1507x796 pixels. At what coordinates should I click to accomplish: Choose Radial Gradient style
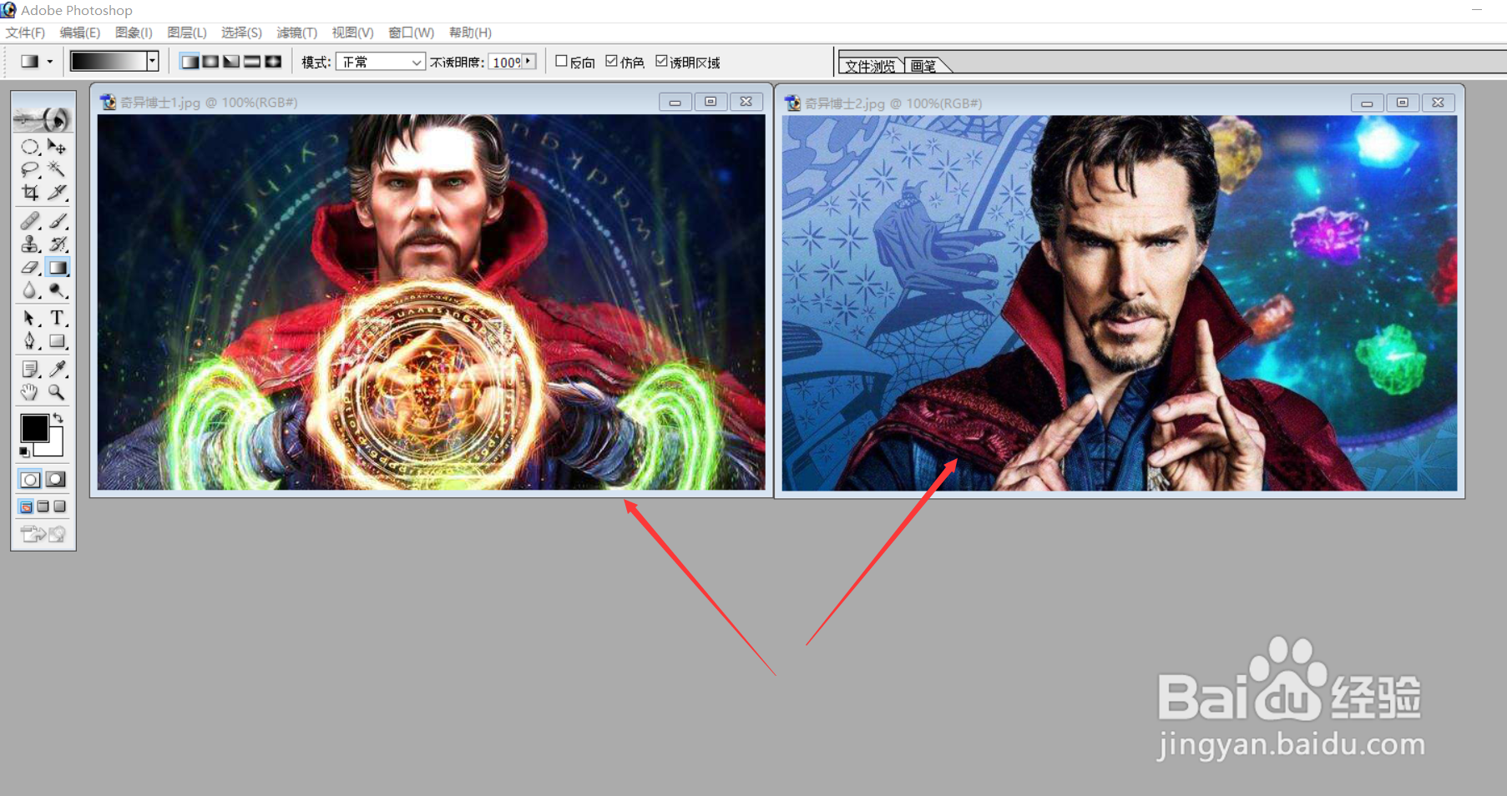point(210,62)
